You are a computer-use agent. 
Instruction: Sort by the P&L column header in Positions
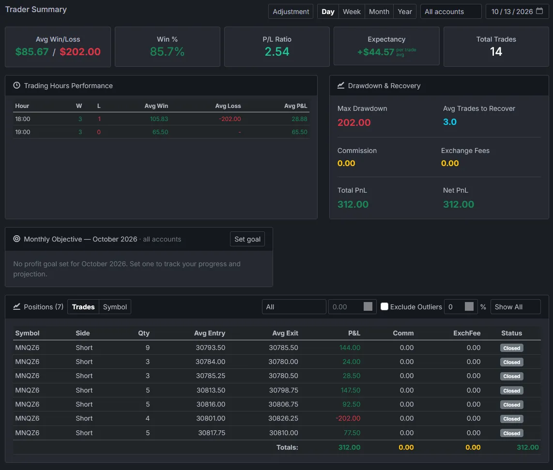(354, 333)
